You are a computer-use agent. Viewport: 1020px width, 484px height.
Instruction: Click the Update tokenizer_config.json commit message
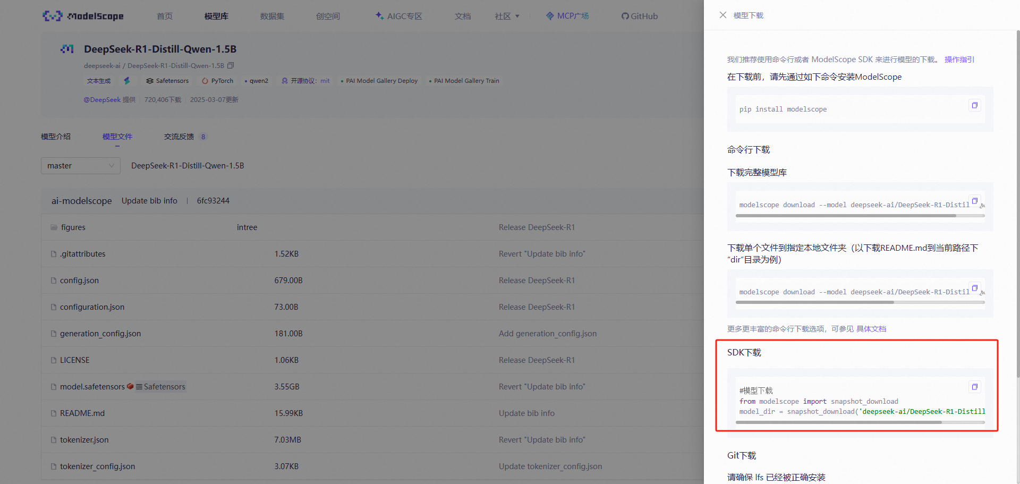tap(550, 466)
